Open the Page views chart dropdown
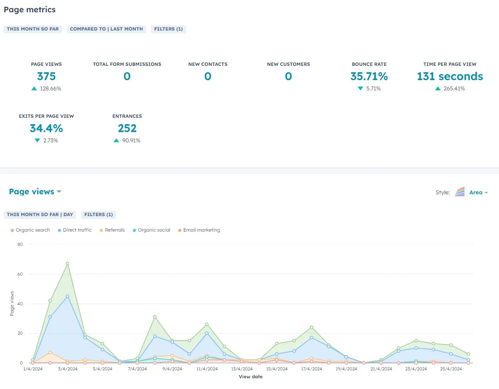This screenshot has height=389, width=499. tap(35, 192)
